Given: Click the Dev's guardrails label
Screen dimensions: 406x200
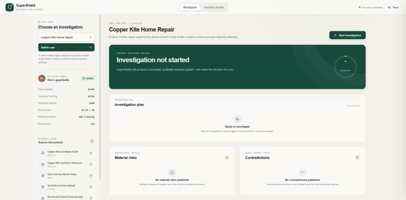Looking at the screenshot, I should pyautogui.click(x=58, y=80).
